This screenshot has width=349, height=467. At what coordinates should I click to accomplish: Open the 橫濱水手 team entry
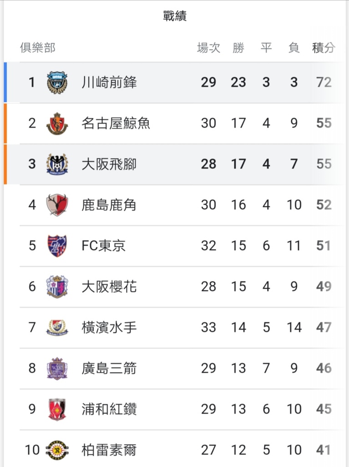pyautogui.click(x=109, y=327)
